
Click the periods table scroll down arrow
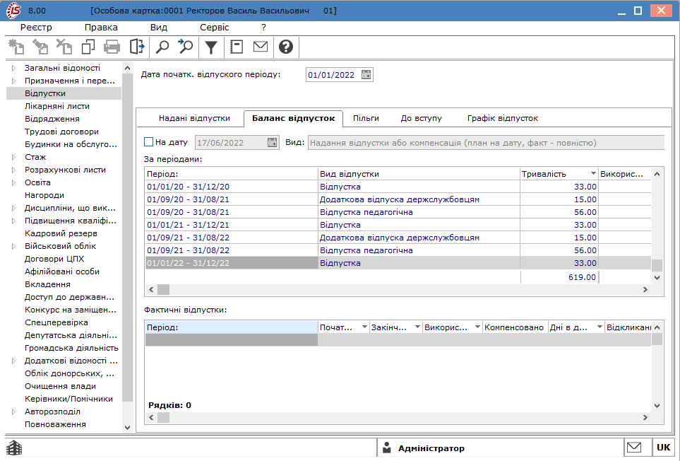coord(657,278)
